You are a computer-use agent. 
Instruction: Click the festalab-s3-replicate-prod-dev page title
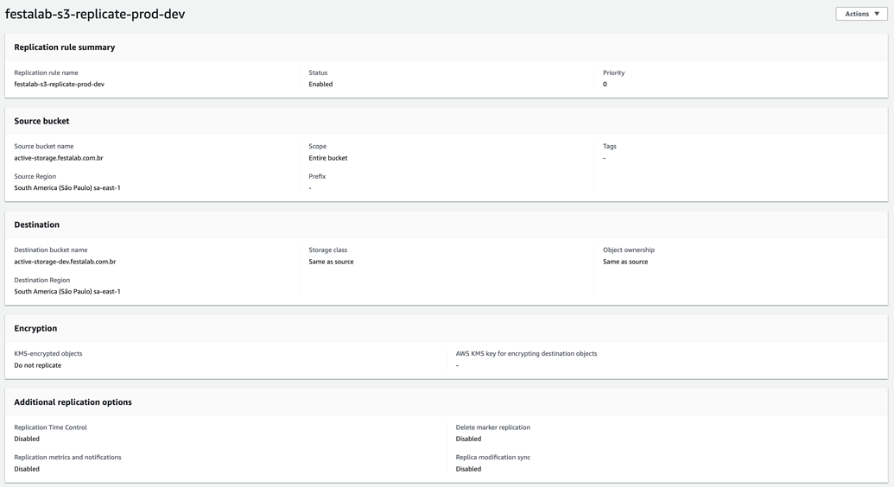tap(95, 14)
